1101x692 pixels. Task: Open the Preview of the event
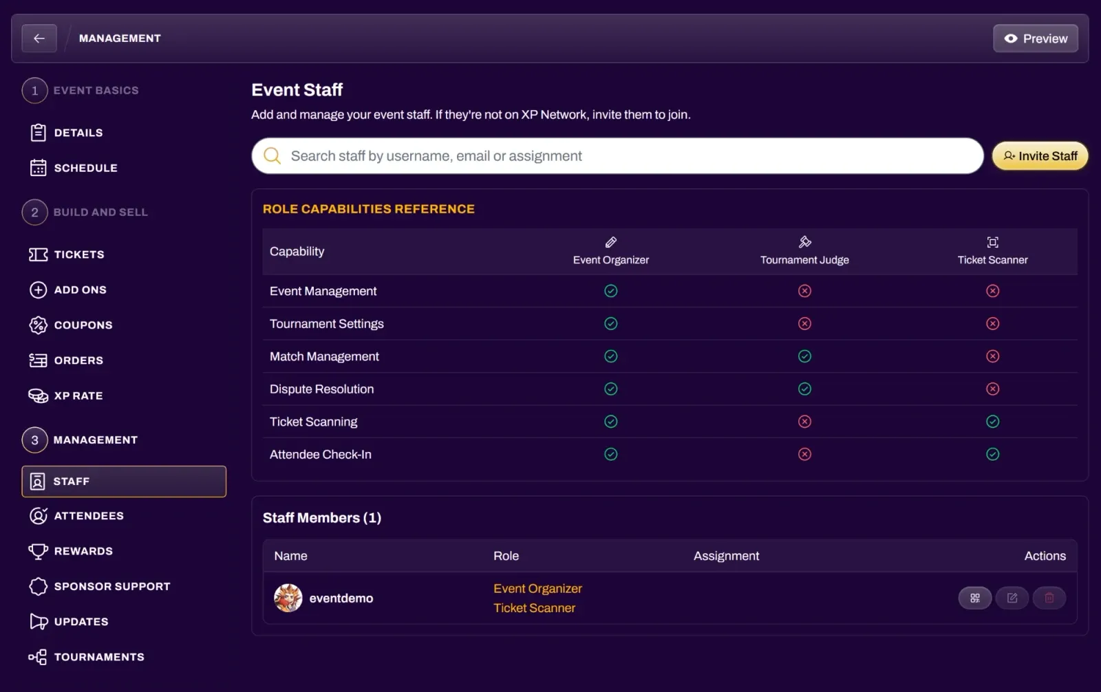coord(1035,39)
